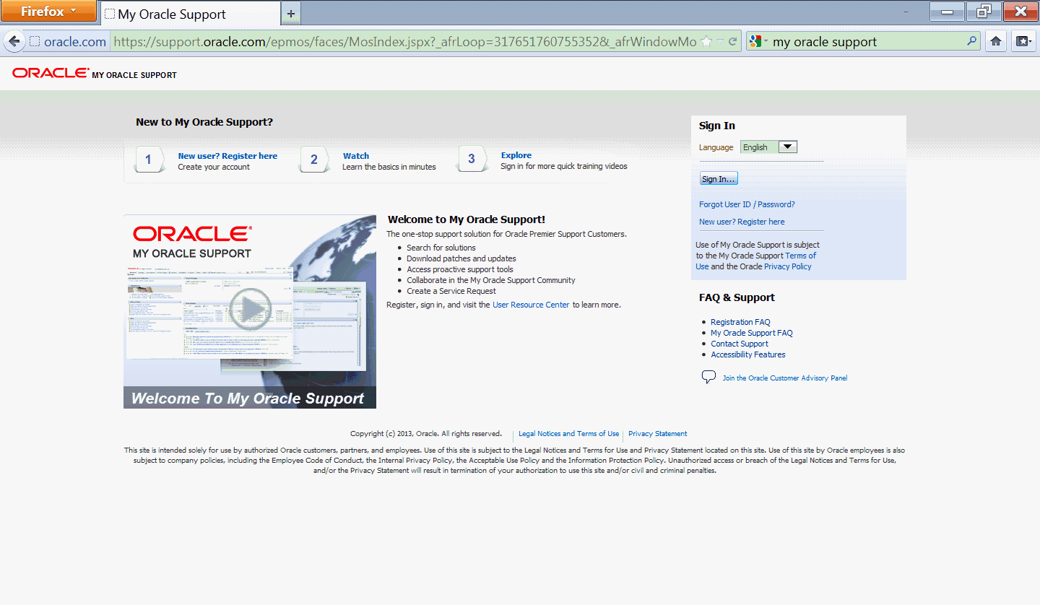
Task: Open the Watch step link
Action: 356,156
